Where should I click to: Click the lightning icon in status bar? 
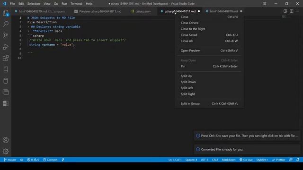[63, 160]
